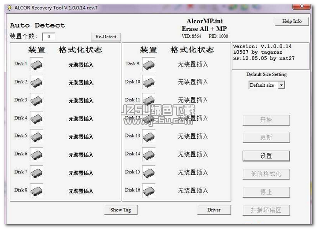Click the Disk 13 chip icon

(x=149, y=137)
